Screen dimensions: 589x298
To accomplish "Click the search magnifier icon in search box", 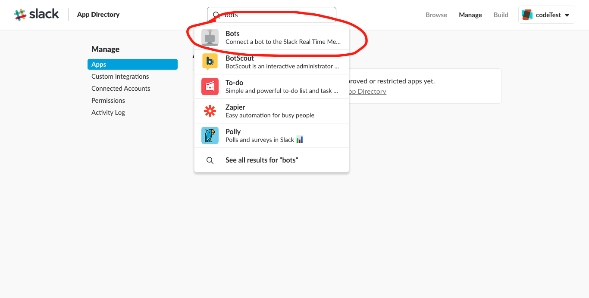I will (x=216, y=15).
